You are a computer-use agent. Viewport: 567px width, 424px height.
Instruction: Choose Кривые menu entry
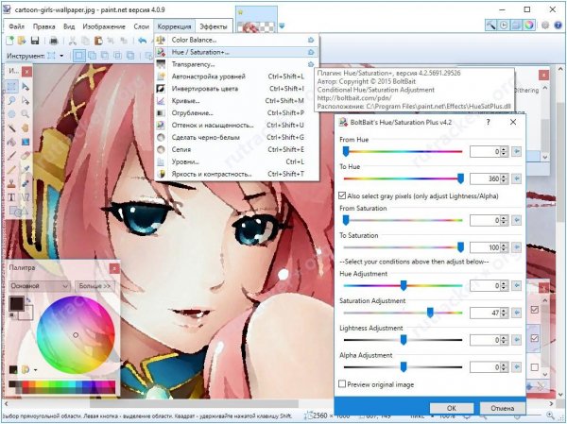coord(237,101)
